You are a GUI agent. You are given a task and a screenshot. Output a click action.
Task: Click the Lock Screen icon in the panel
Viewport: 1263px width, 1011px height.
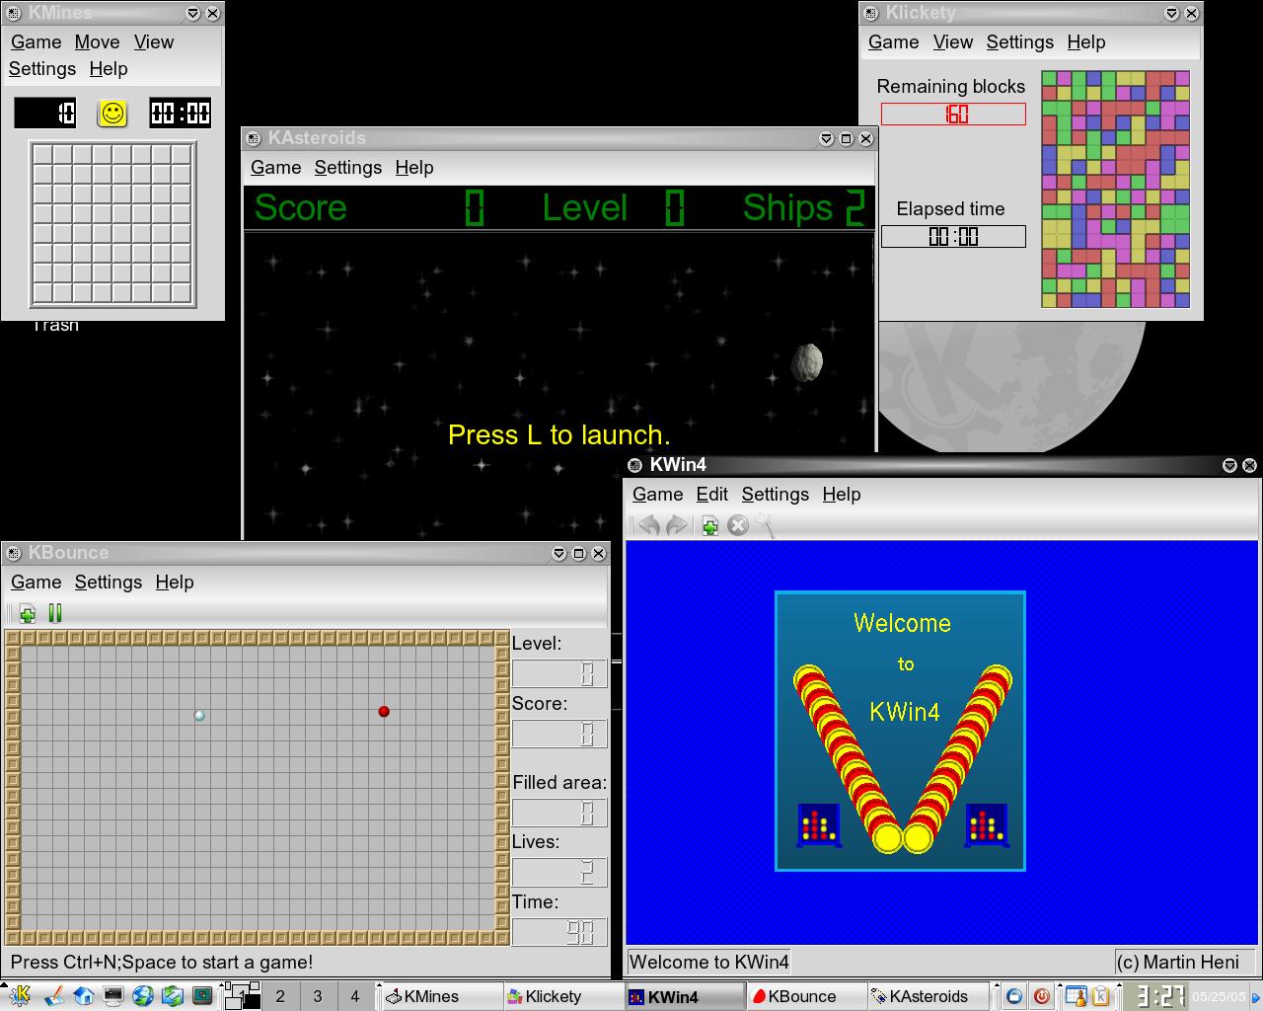pos(1013,996)
